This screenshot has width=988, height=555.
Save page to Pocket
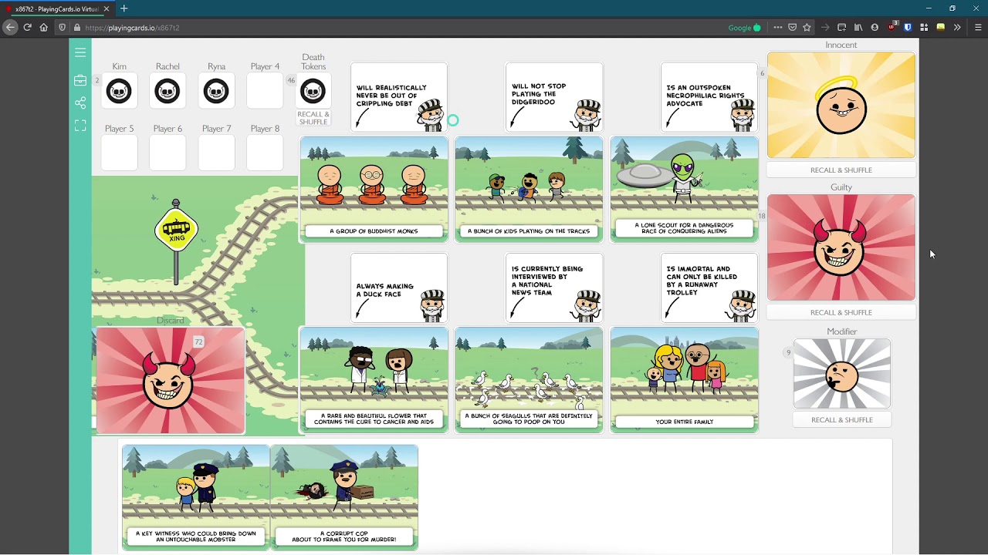click(x=793, y=27)
